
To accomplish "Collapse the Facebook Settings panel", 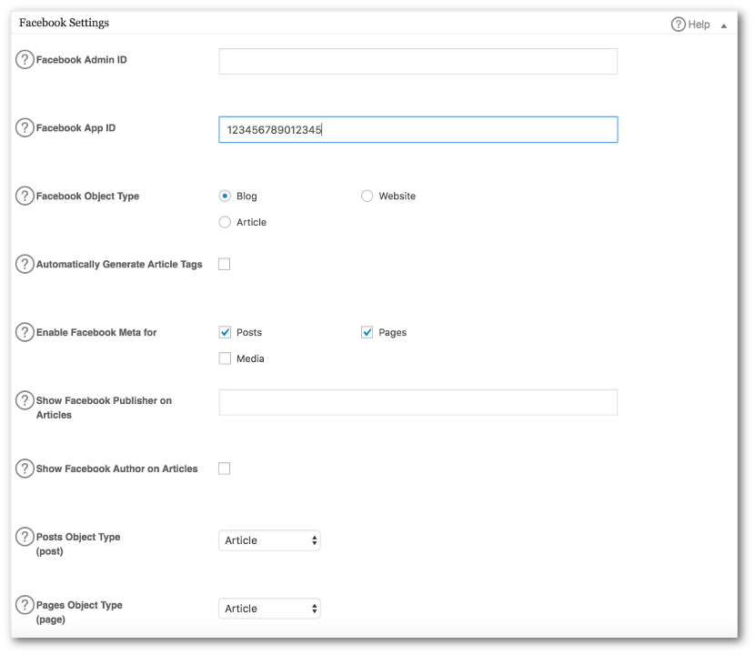I will click(724, 26).
